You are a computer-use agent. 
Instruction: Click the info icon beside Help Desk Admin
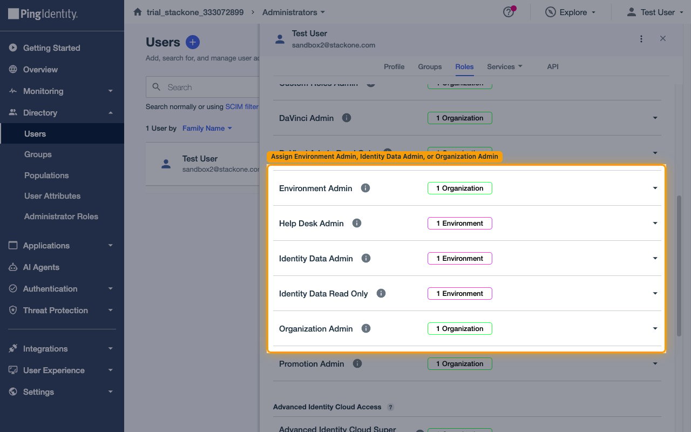point(356,223)
